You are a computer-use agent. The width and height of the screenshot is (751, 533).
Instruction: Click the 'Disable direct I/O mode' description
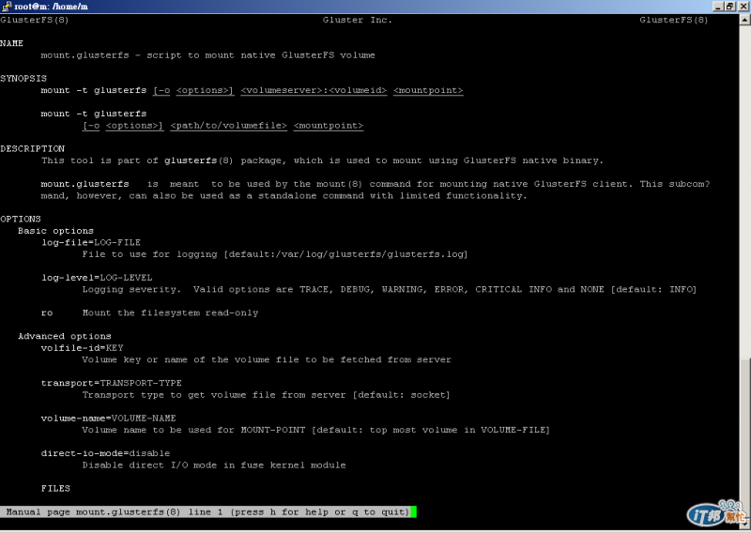pos(214,465)
